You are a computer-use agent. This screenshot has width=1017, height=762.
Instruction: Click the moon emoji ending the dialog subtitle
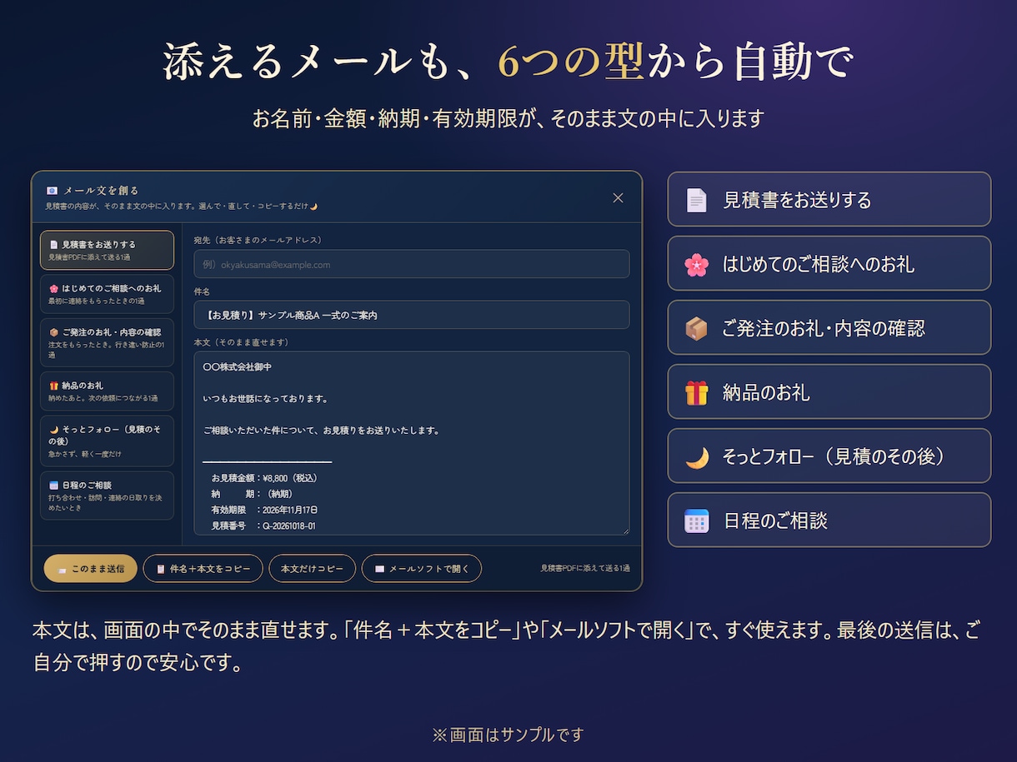314,206
